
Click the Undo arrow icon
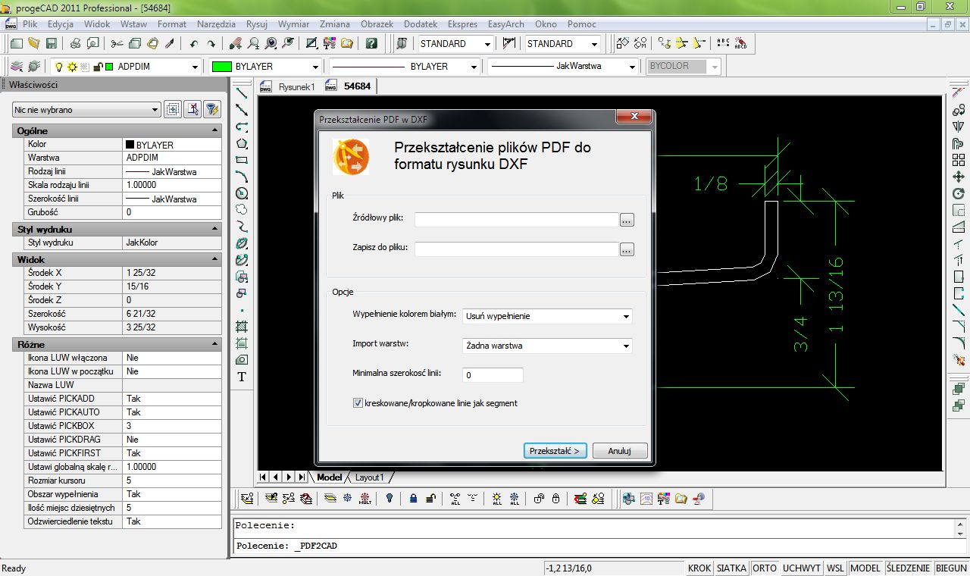(194, 43)
